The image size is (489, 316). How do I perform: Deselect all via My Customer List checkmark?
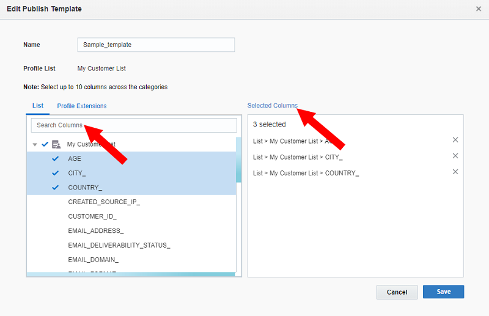click(45, 144)
